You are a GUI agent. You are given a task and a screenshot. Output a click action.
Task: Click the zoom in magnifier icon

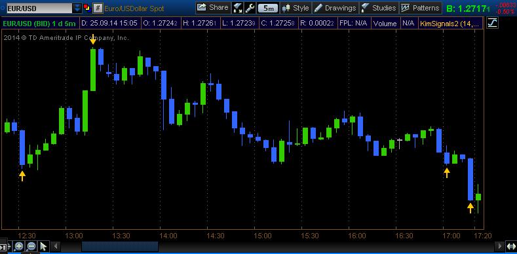coord(19,245)
